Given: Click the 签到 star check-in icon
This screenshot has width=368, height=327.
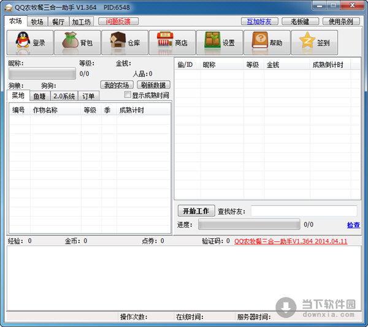Looking at the screenshot, I should [315, 43].
